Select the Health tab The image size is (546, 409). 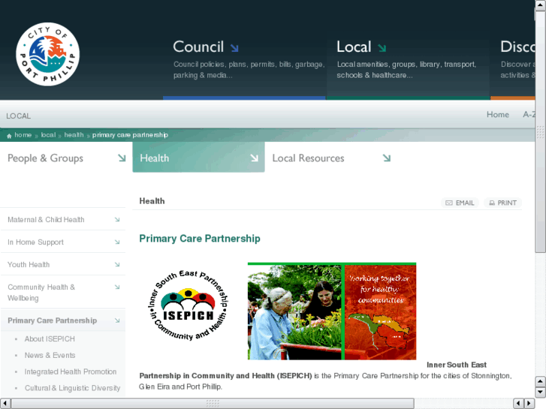(198, 158)
